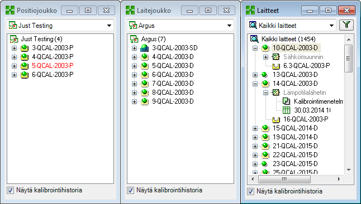Screen dimensions: 361x204
Task: Click the 3-QCAL-2003-P position icon
Action: (x=25, y=48)
